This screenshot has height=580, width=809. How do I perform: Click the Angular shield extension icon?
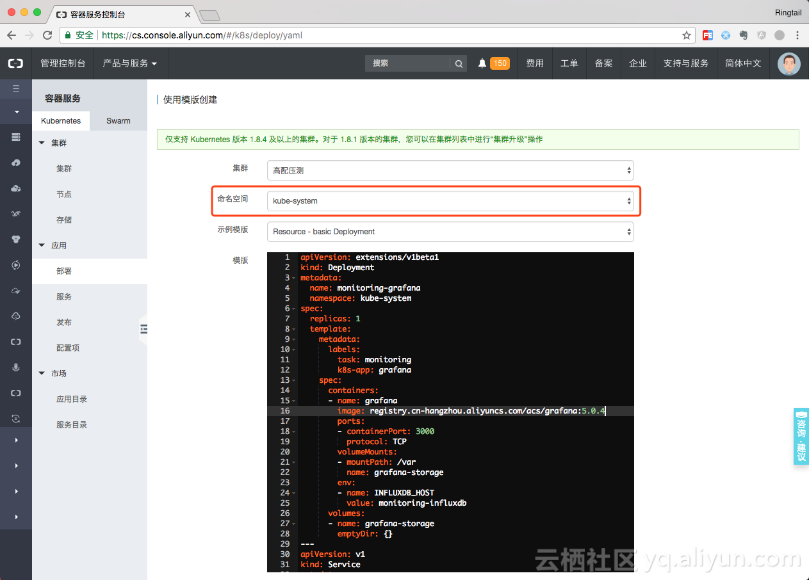click(x=762, y=35)
